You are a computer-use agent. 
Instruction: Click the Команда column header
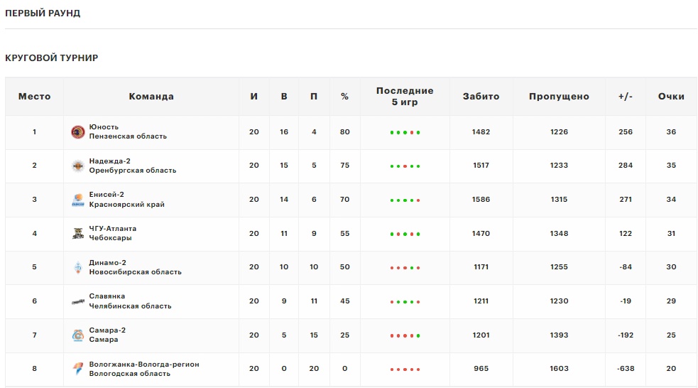(x=151, y=97)
